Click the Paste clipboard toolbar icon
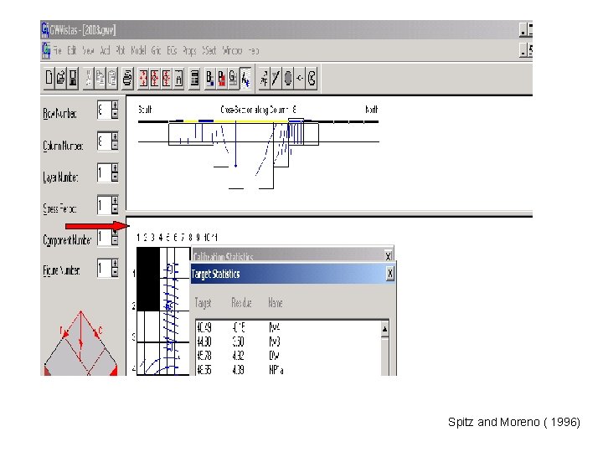The image size is (603, 452). 112,79
